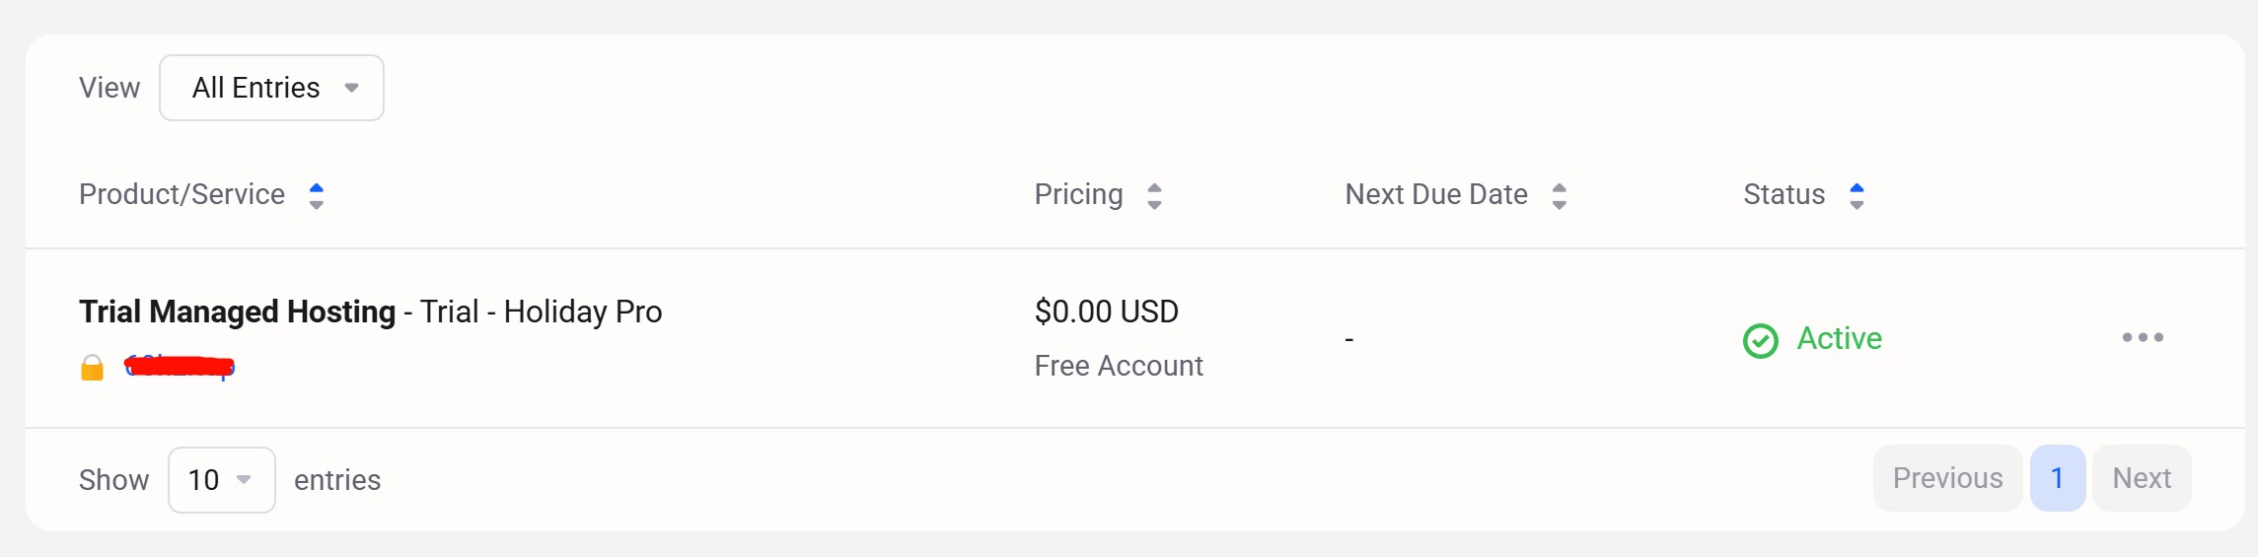Click the Next Due Date sort arrows
Image resolution: width=2258 pixels, height=557 pixels.
click(x=1559, y=196)
